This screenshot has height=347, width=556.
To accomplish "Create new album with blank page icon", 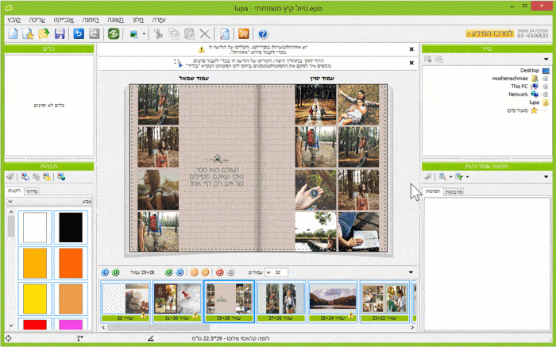I will click(x=13, y=34).
